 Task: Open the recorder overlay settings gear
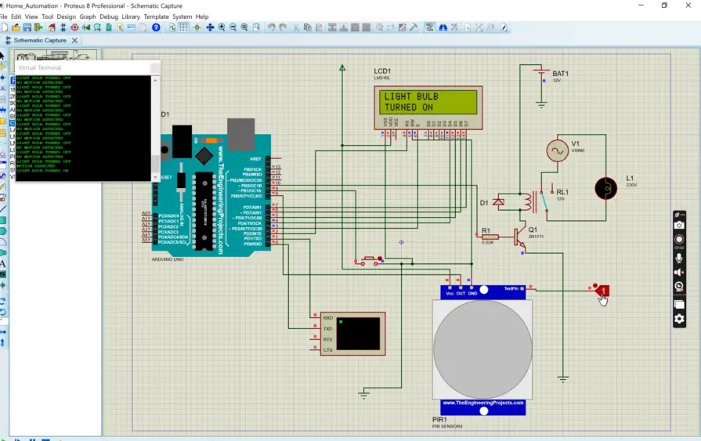pyautogui.click(x=679, y=319)
